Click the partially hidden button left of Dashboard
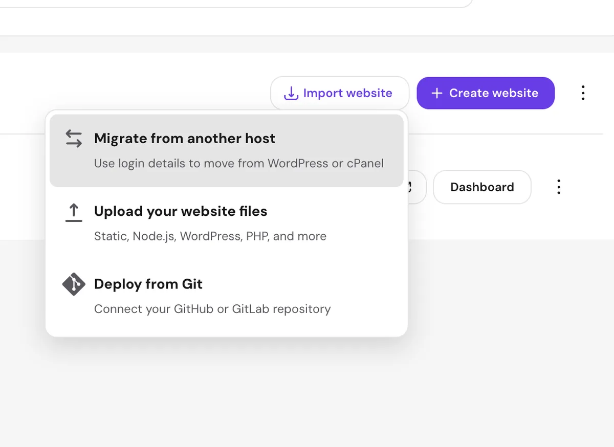This screenshot has height=447, width=614. click(416, 187)
